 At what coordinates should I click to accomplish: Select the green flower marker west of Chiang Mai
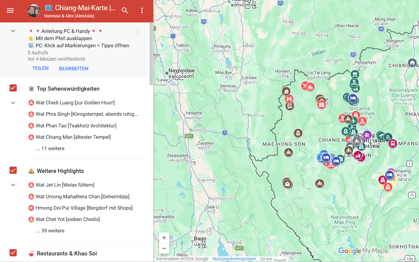point(346,131)
